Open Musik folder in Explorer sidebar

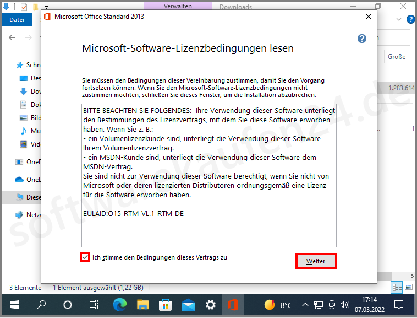click(x=30, y=131)
